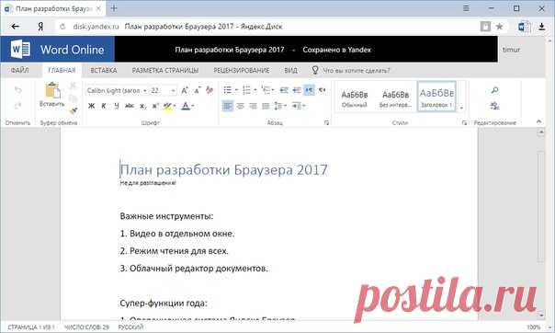This screenshot has width=555, height=333.
Task: Open browser downloads arrow icon
Action: (x=541, y=27)
